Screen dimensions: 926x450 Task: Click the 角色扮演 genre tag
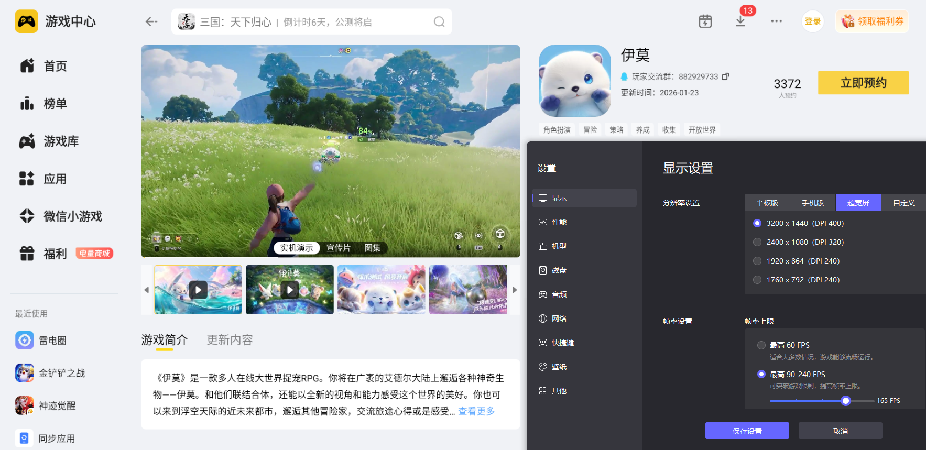point(557,130)
